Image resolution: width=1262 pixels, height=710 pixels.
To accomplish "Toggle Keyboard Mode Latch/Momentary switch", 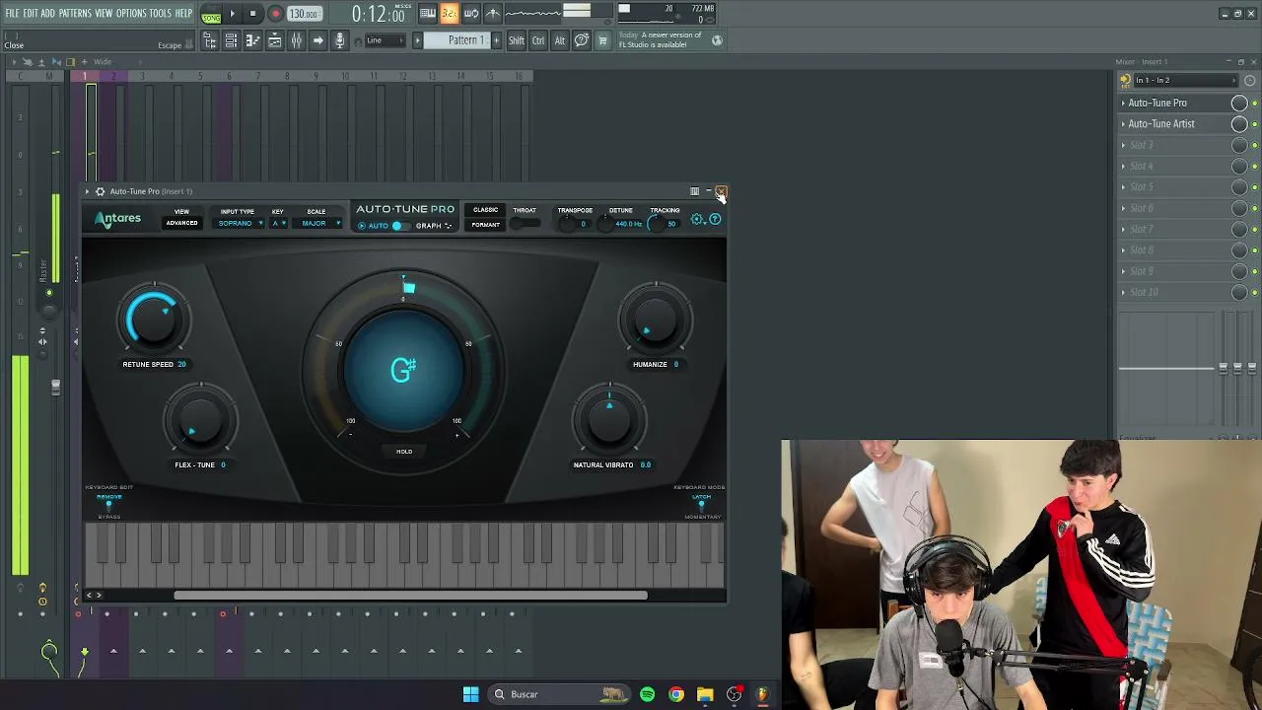I will [702, 507].
